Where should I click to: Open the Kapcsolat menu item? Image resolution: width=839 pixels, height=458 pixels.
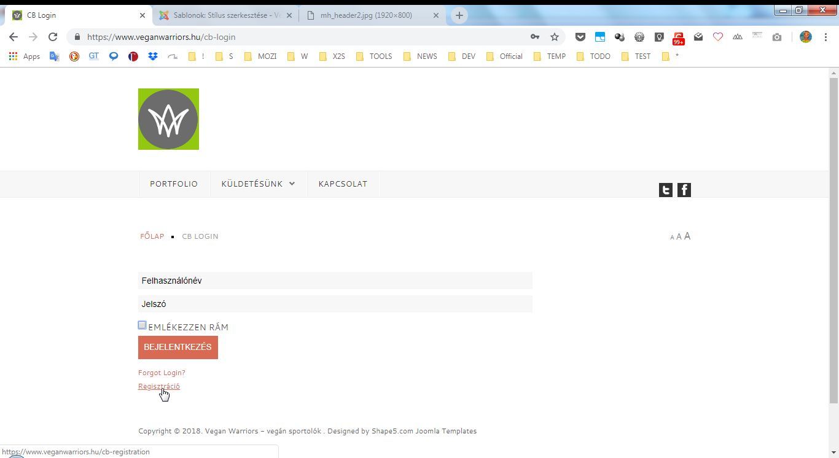(343, 184)
